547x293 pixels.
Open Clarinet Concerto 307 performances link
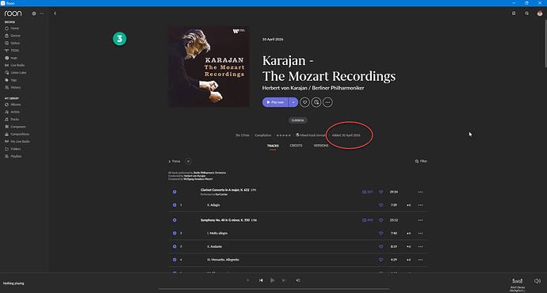click(367, 192)
